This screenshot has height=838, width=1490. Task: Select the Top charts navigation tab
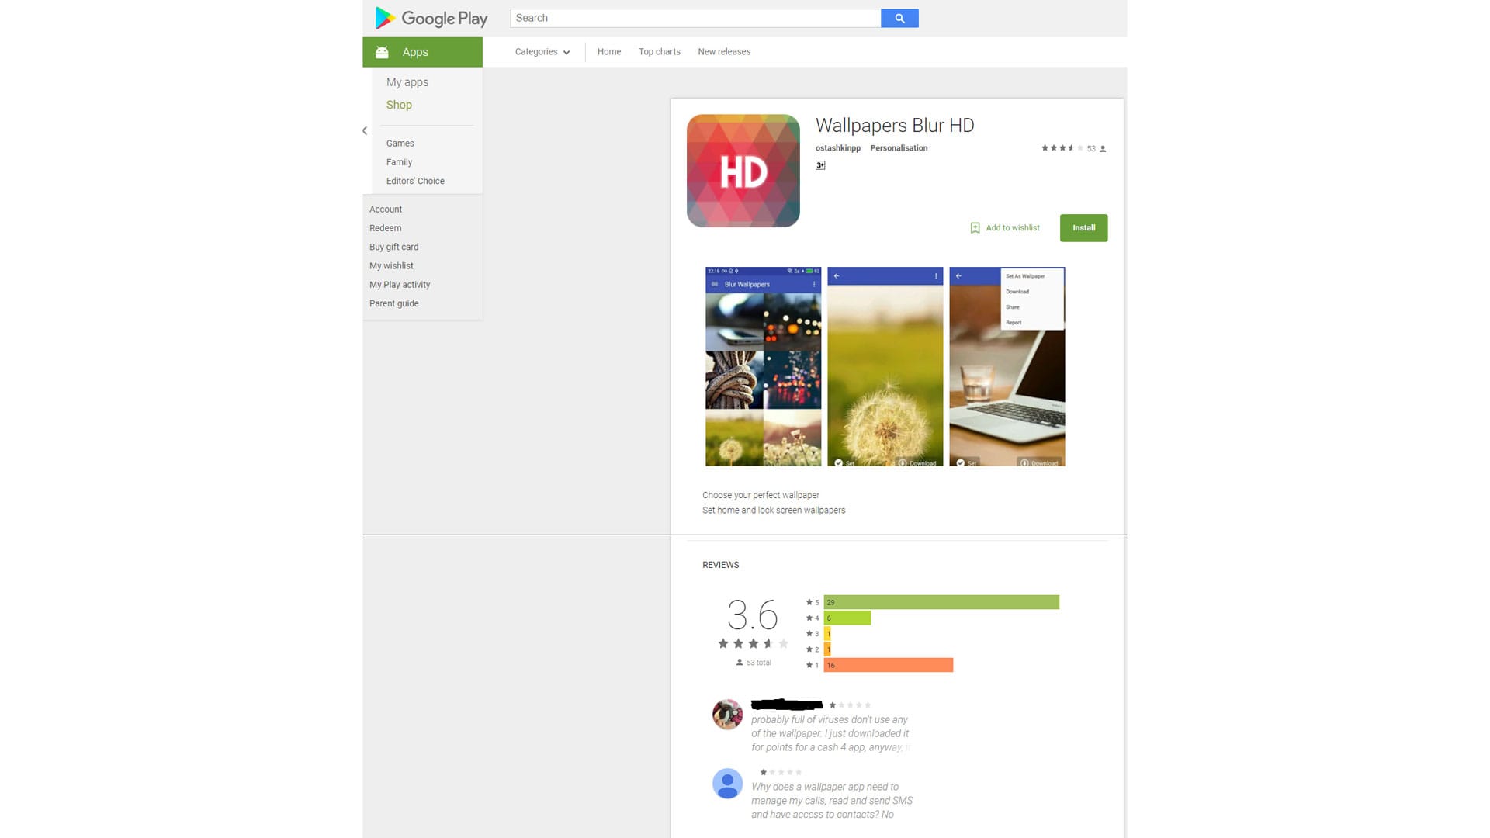click(659, 51)
